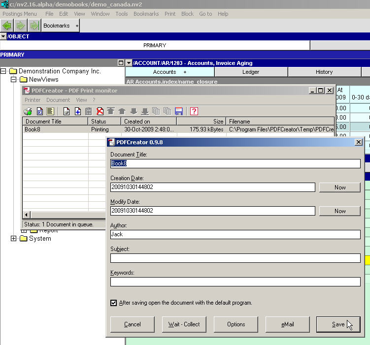Open the Tools menu
370x345 pixels.
tap(121, 14)
